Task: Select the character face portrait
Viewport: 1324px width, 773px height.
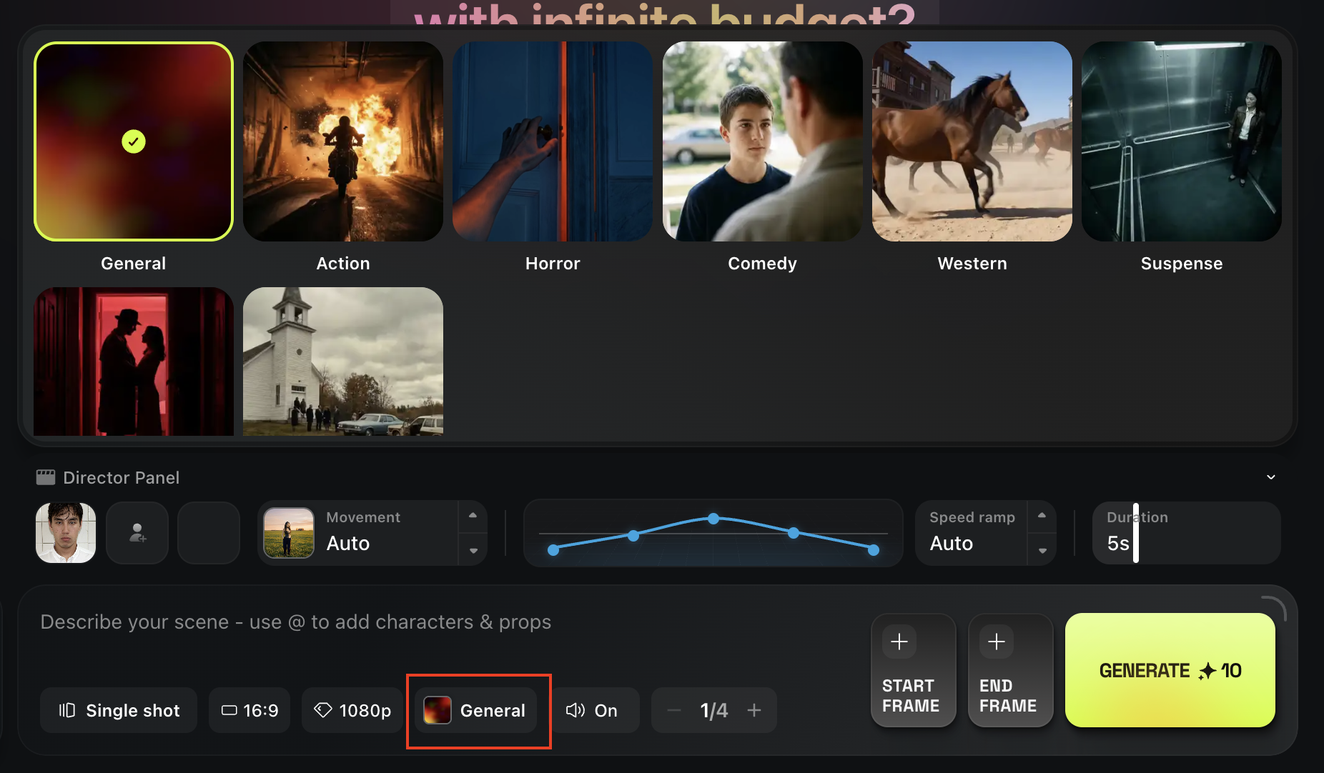Action: 66,533
